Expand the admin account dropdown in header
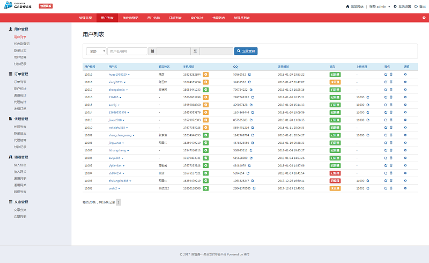Viewport: 429px width, 263px height. tap(379, 6)
